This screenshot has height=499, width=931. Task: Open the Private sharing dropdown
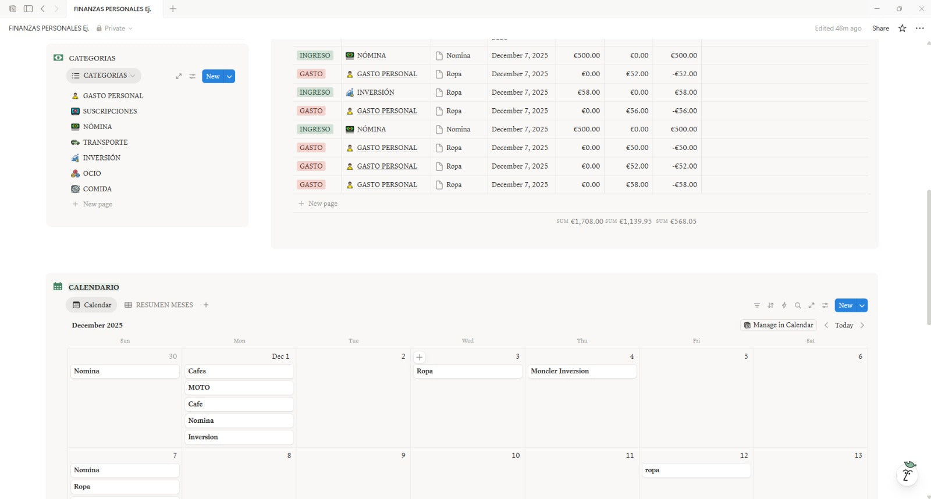[x=115, y=28]
